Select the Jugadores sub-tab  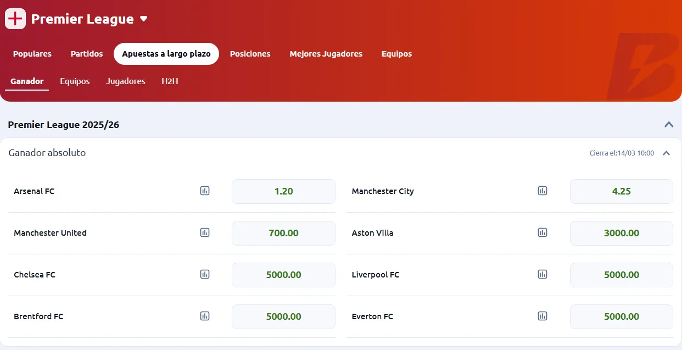pos(126,81)
